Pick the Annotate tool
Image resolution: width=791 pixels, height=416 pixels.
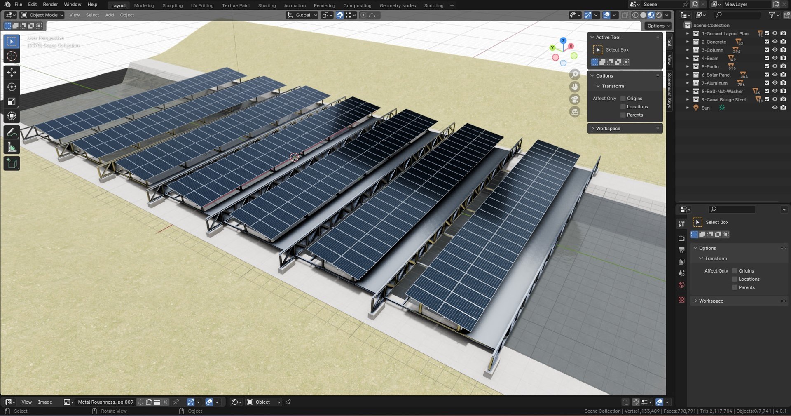(12, 132)
